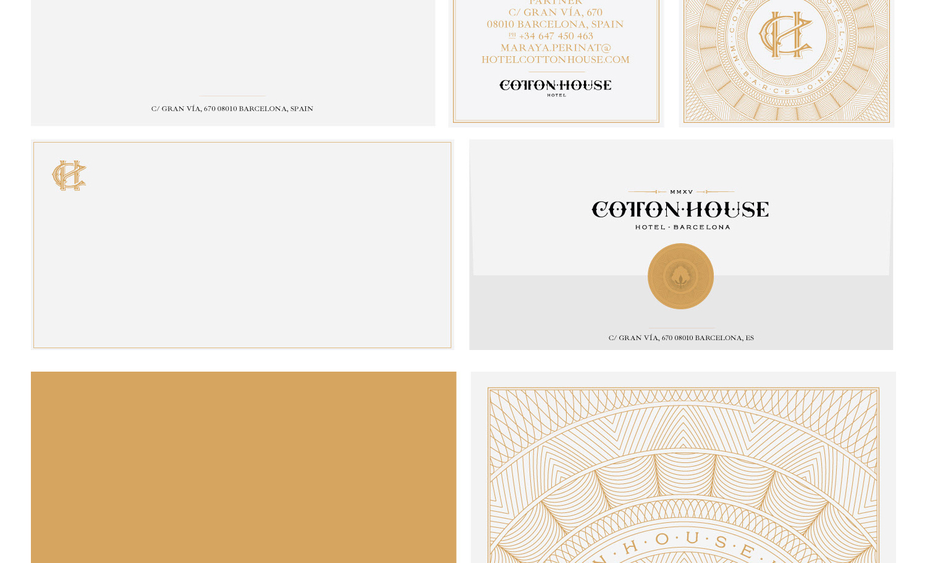Select the gold wax seal with cotton flower
Image resolution: width=927 pixels, height=563 pixels.
coord(680,275)
